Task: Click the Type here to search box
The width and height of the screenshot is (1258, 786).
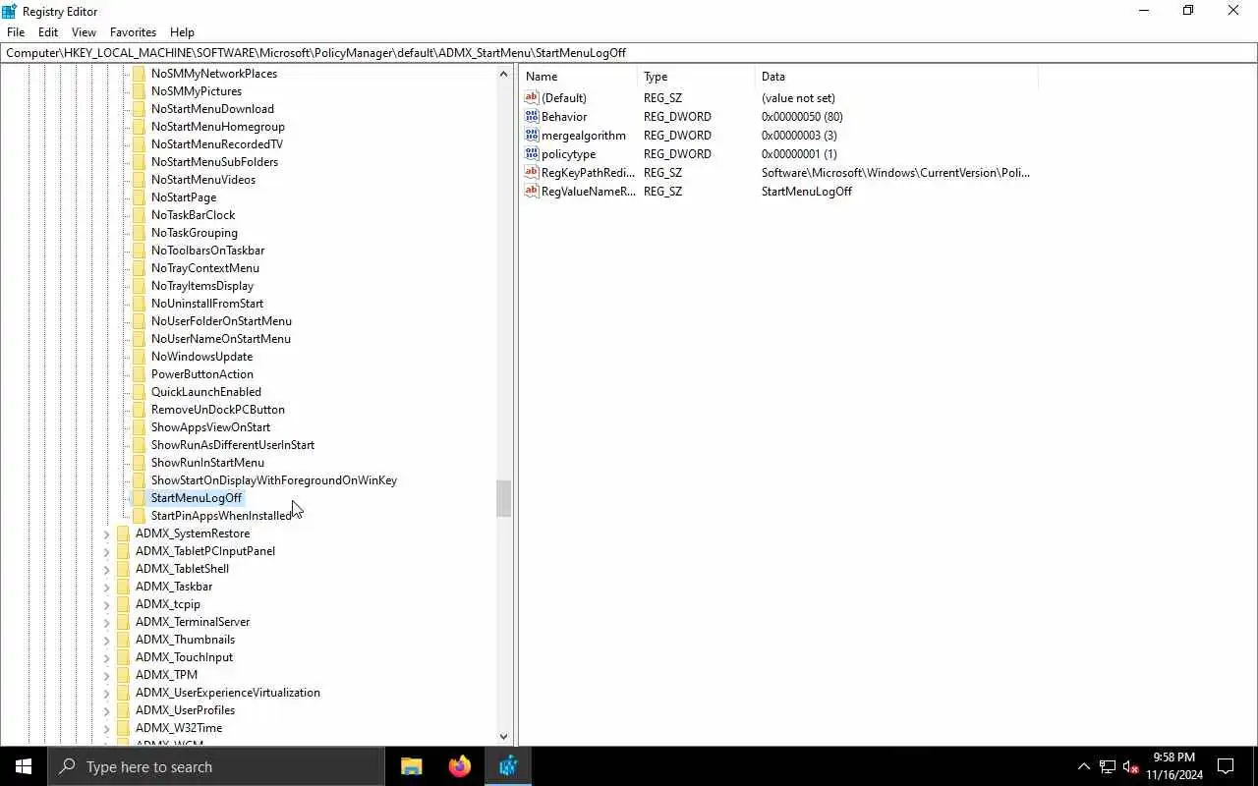Action: pos(216,766)
